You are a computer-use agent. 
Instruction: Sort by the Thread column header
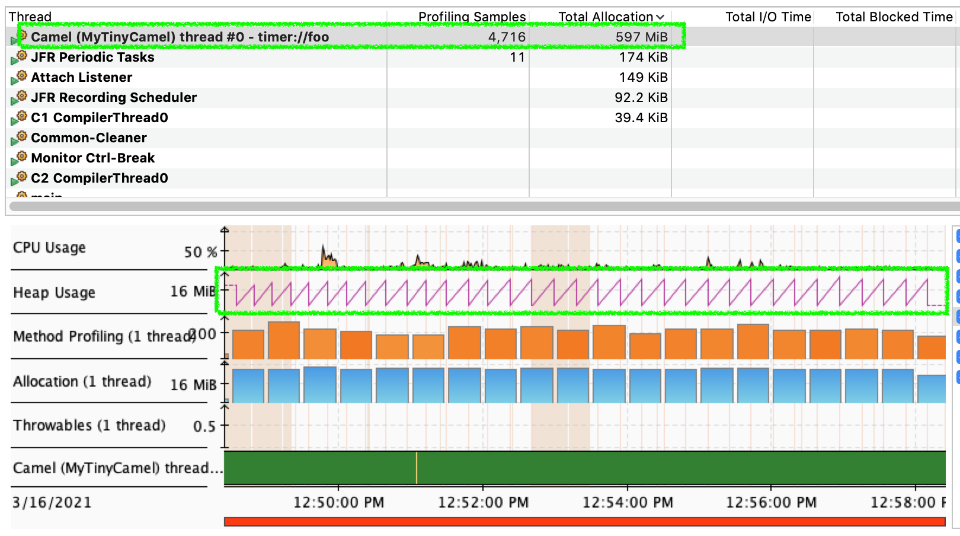coord(30,17)
